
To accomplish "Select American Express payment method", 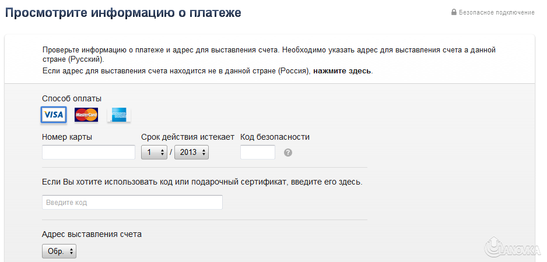I will [119, 115].
